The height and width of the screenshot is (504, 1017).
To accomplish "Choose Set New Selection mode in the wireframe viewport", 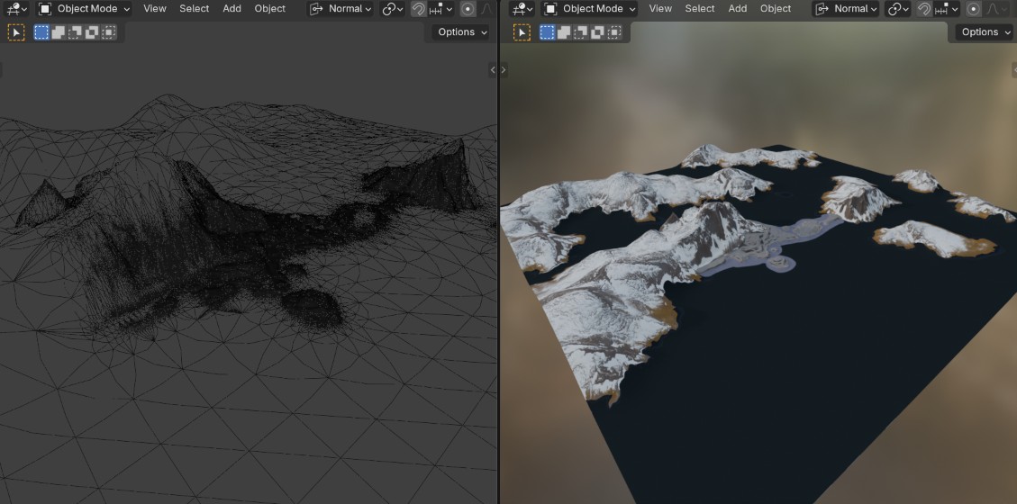I will click(x=41, y=32).
